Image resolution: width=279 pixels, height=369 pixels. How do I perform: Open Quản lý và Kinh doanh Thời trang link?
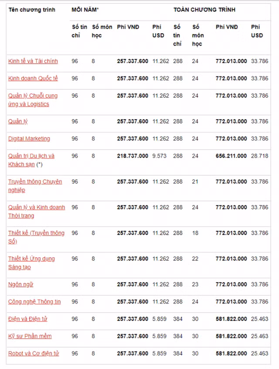click(37, 212)
